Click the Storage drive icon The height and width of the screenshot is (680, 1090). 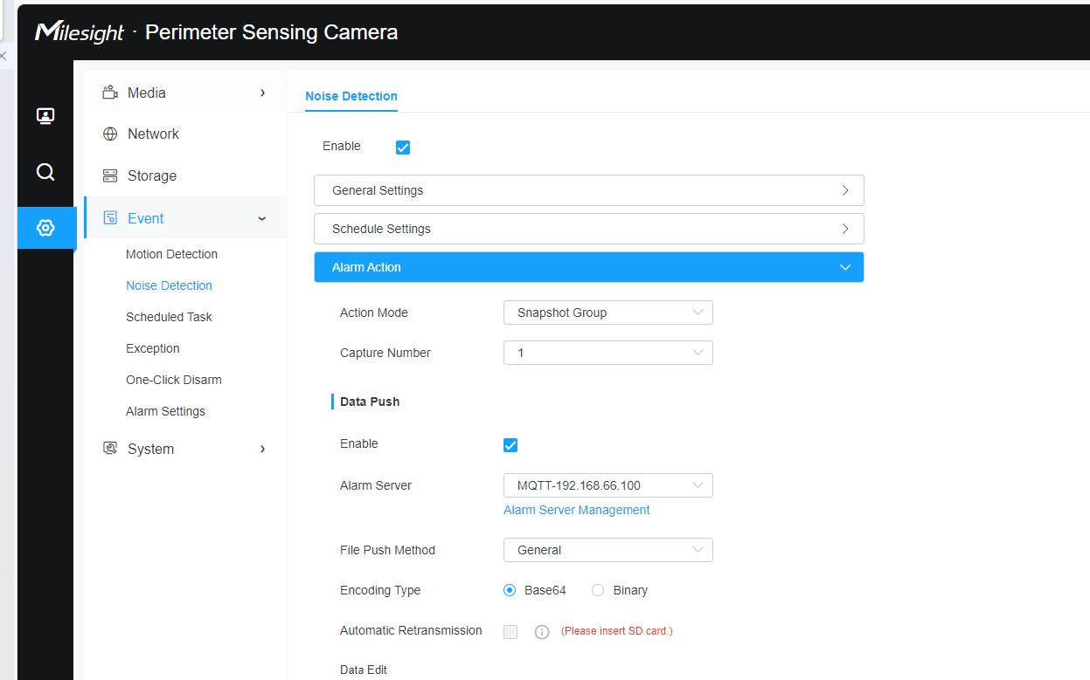click(x=110, y=175)
